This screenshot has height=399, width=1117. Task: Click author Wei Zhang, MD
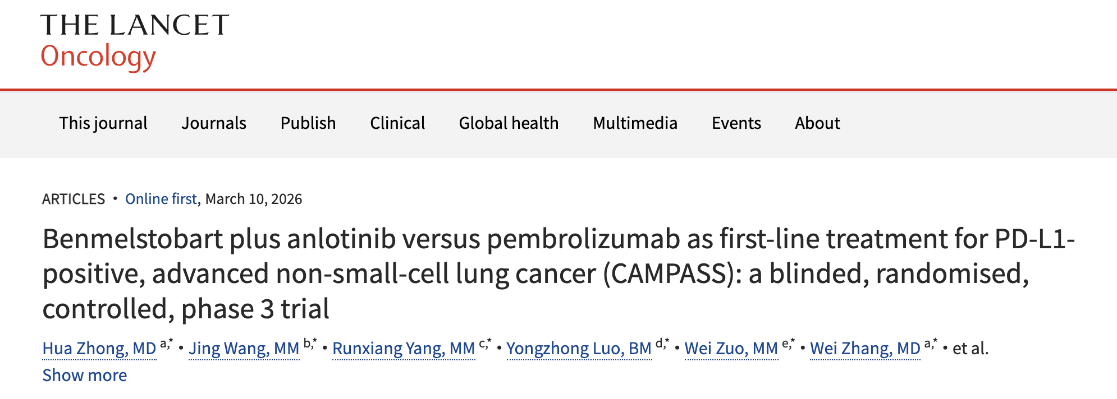pos(865,349)
